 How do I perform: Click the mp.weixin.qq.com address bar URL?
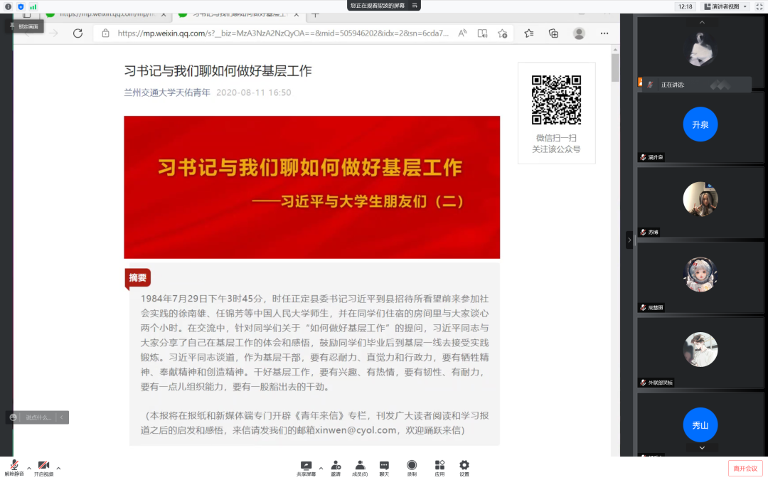click(283, 33)
